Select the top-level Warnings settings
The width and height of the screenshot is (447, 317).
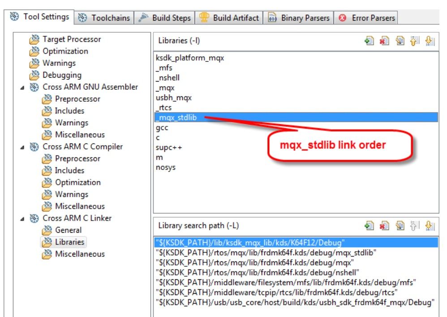point(52,63)
